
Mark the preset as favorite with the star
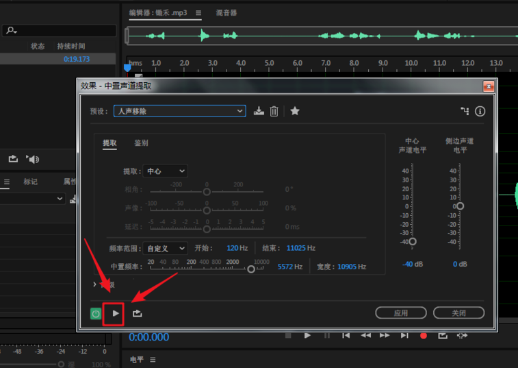[x=295, y=111]
